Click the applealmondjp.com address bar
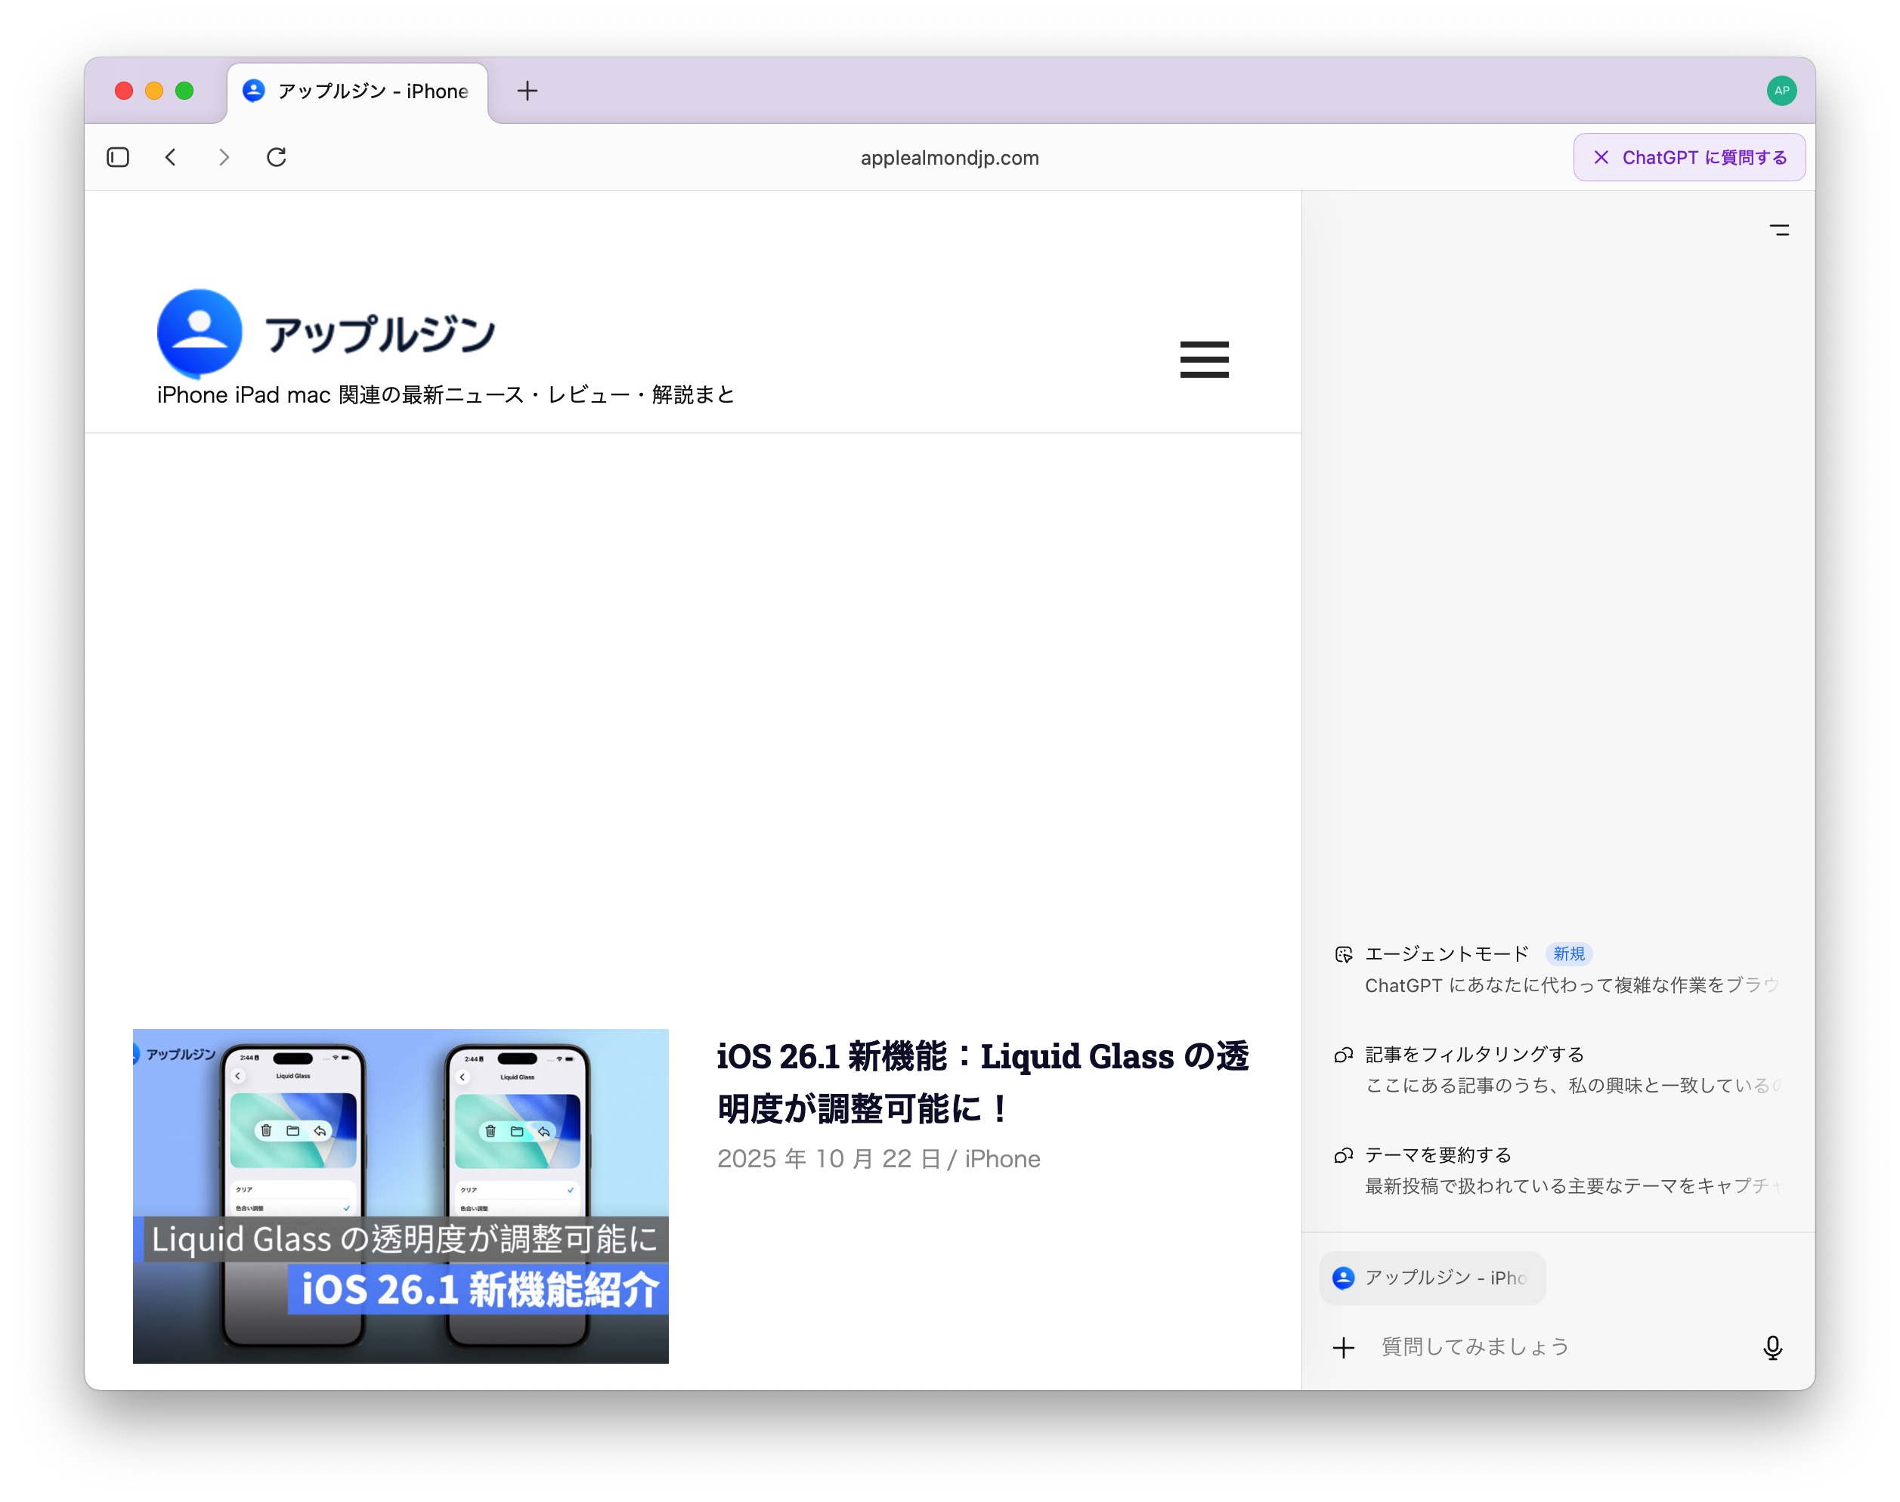 point(949,159)
